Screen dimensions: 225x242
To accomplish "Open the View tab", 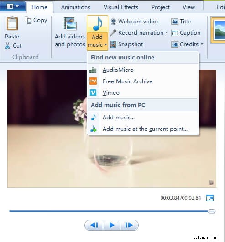I will (x=188, y=7).
